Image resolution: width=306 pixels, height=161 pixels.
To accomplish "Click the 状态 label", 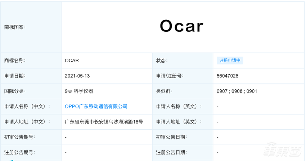I will coord(162,61).
